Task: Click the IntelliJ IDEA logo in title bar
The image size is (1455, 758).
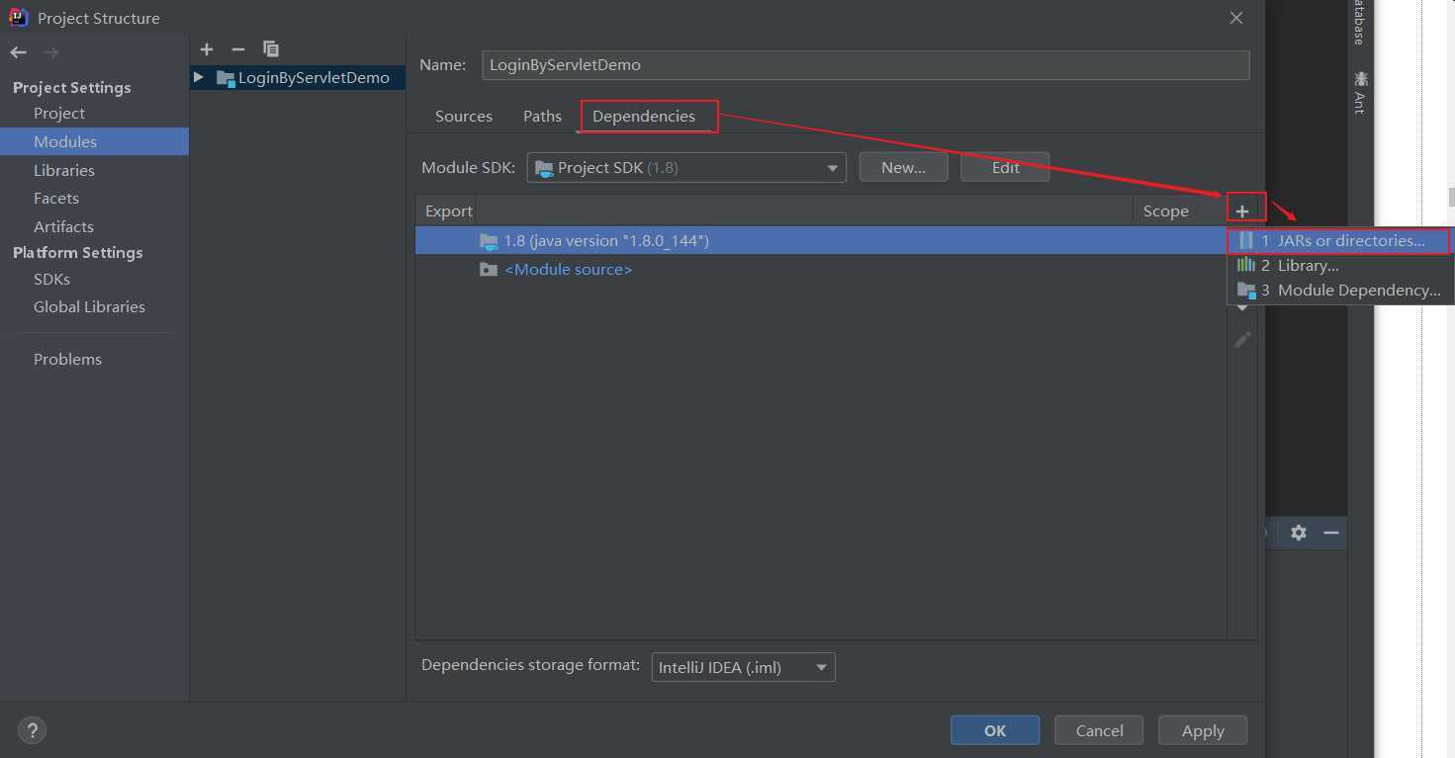Action: point(19,17)
